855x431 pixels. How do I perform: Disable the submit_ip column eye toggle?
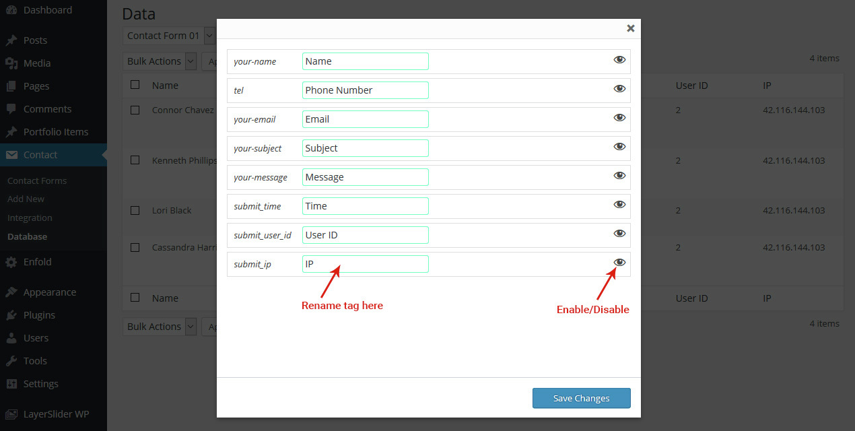[619, 263]
